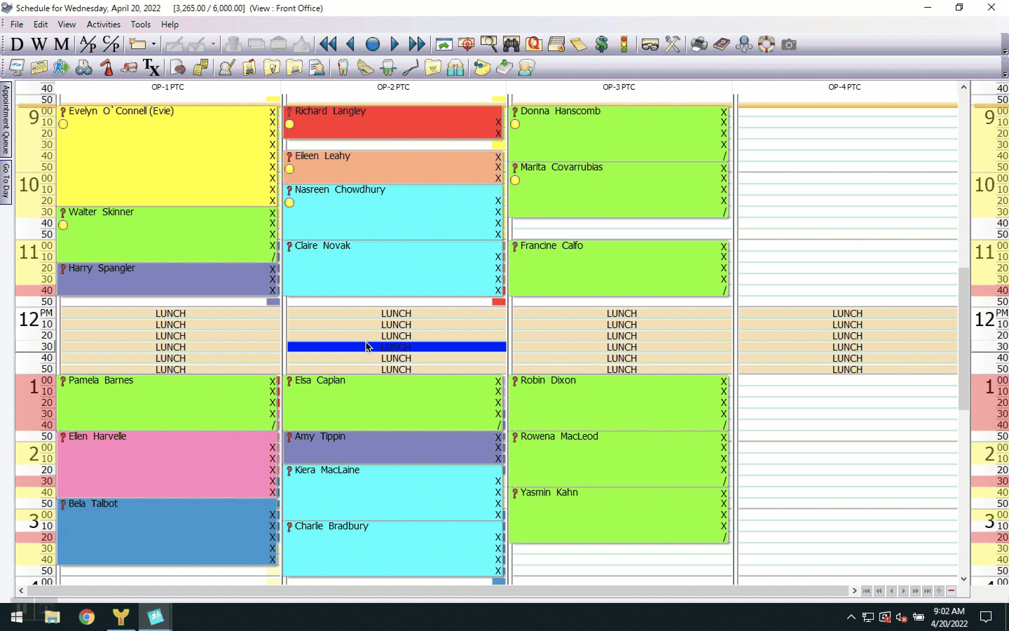Click the printer icon
1009x631 pixels.
pos(699,44)
